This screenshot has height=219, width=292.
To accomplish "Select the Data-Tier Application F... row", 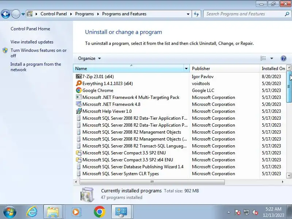I will coord(180,118).
